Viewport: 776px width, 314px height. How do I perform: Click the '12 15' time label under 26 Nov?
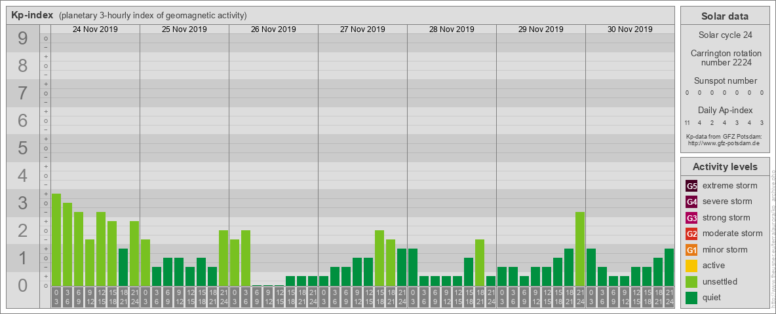(279, 297)
